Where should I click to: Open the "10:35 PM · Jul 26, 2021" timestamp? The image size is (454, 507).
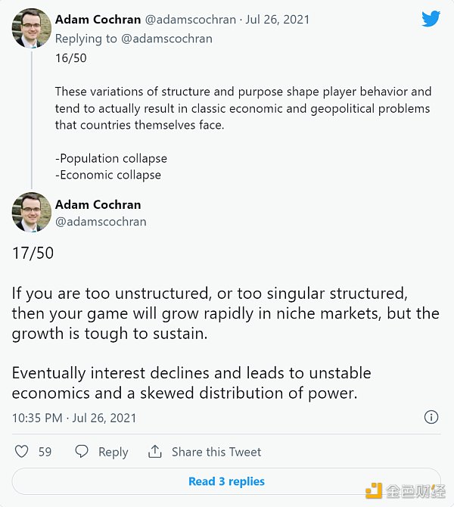74,418
